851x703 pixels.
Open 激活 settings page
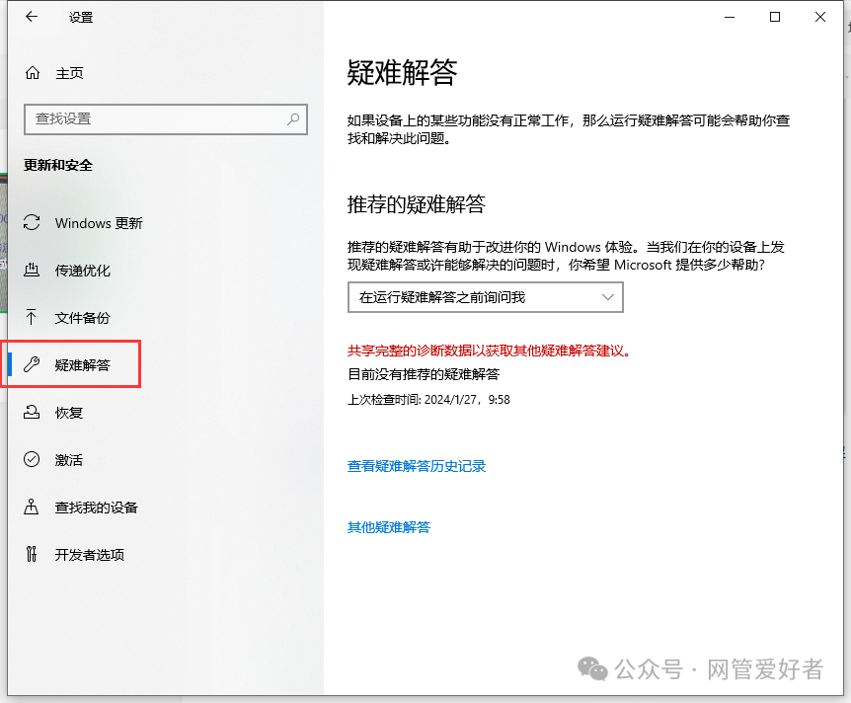click(x=69, y=460)
